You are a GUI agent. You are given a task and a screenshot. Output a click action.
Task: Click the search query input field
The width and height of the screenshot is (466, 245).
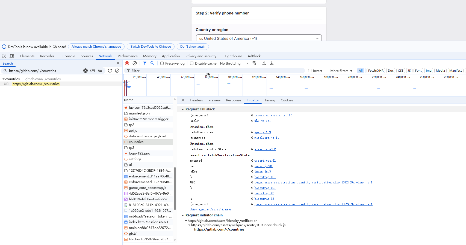pos(45,71)
